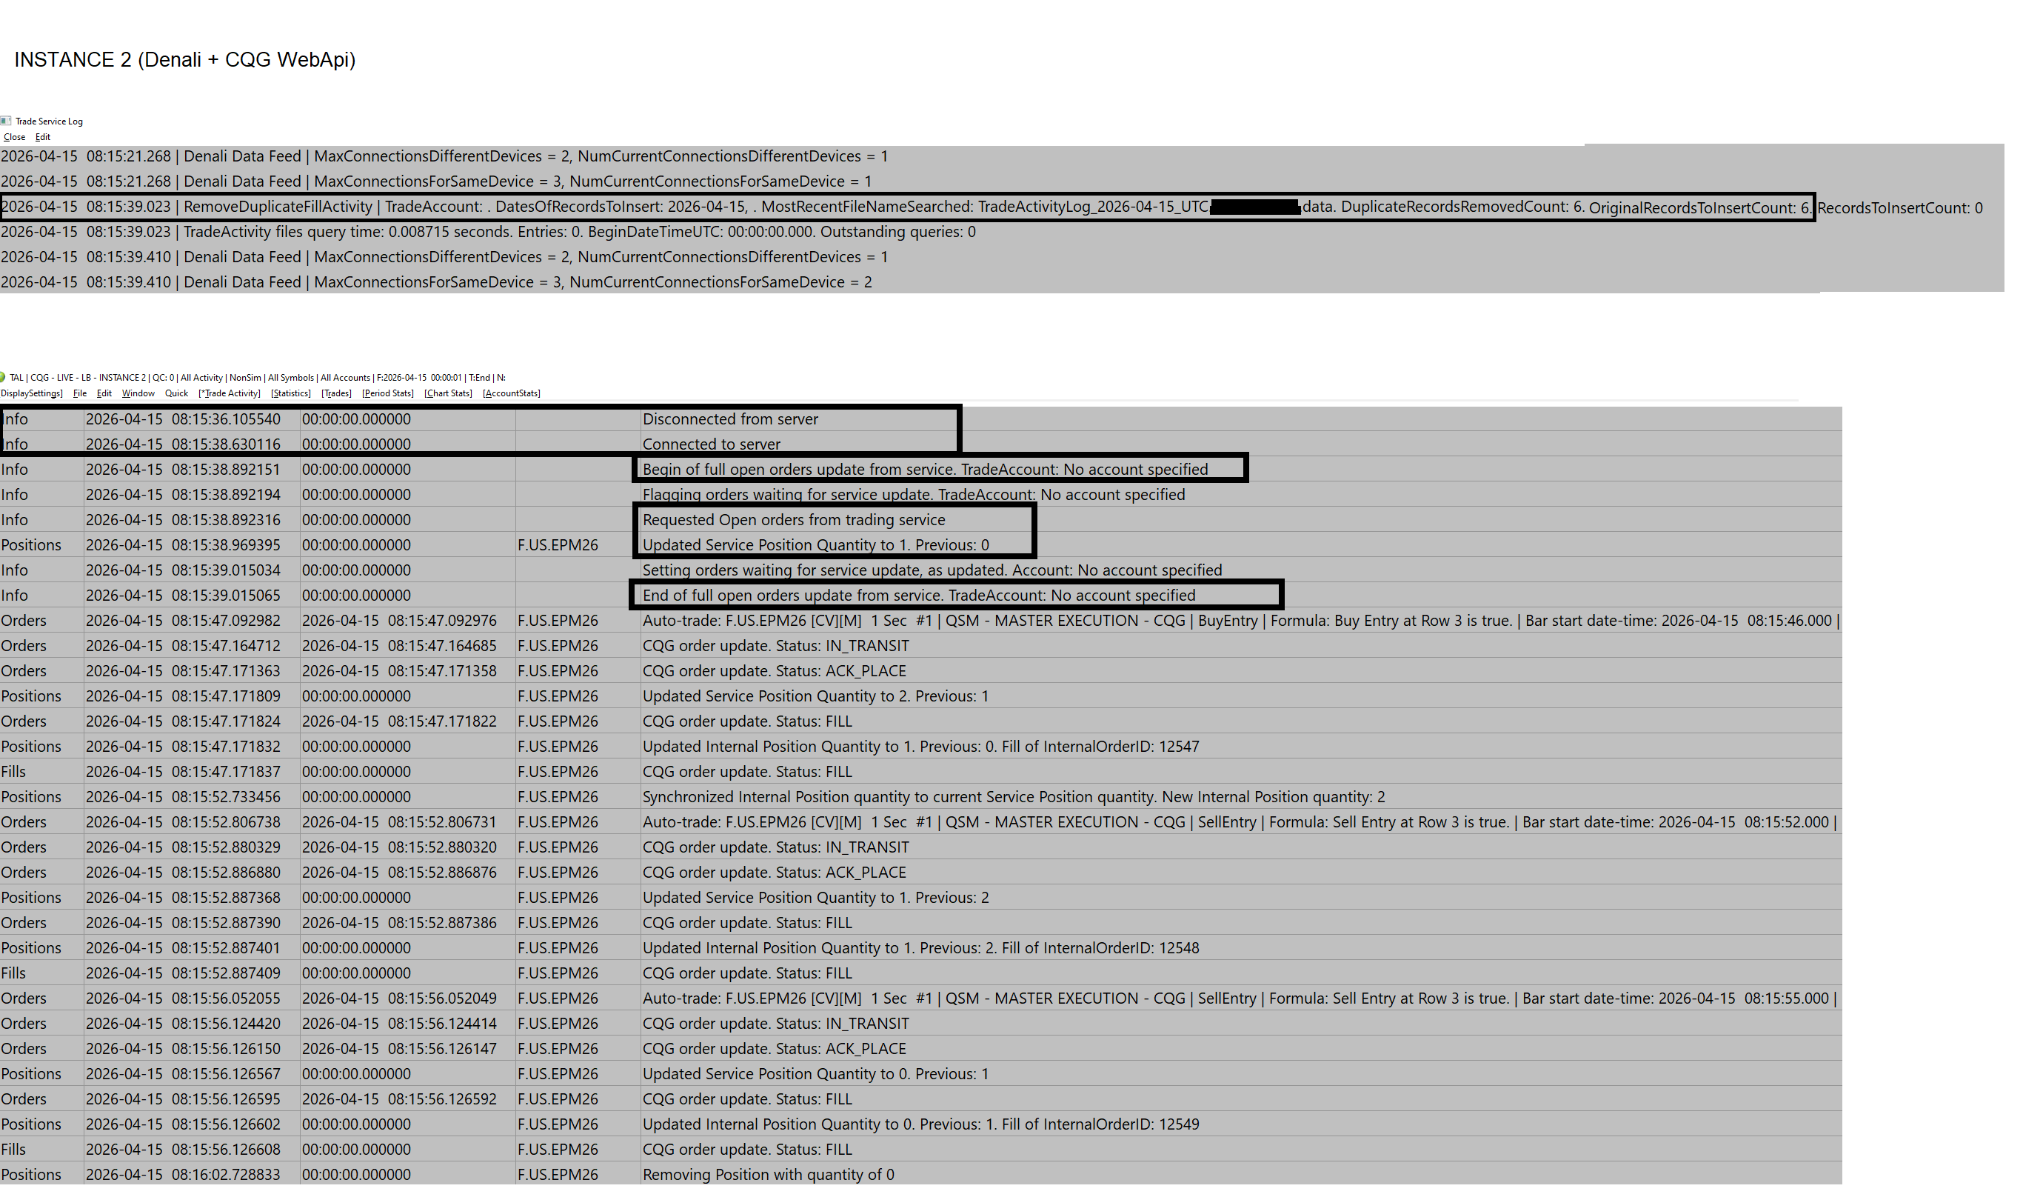
Task: Open Edit menu in Trade Activity Log
Action: [104, 393]
